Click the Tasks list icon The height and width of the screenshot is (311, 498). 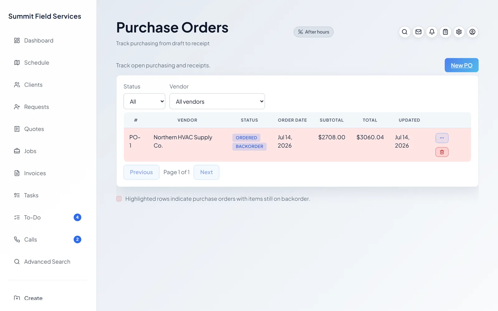point(17,195)
